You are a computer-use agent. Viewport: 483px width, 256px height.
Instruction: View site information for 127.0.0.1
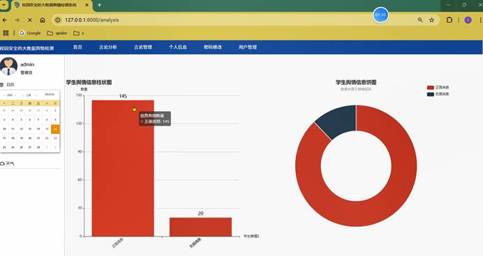pyautogui.click(x=58, y=20)
